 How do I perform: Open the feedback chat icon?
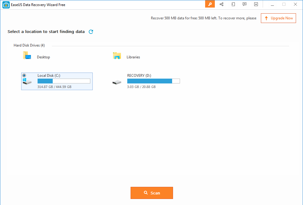245,4
